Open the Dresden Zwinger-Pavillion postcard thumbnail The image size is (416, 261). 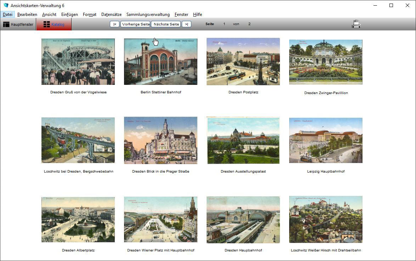click(x=326, y=62)
